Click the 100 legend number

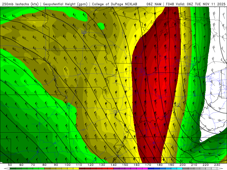[x=68, y=165]
